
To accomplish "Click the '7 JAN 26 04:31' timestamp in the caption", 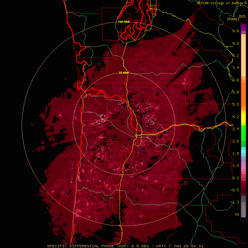I will pyautogui.click(x=186, y=246).
